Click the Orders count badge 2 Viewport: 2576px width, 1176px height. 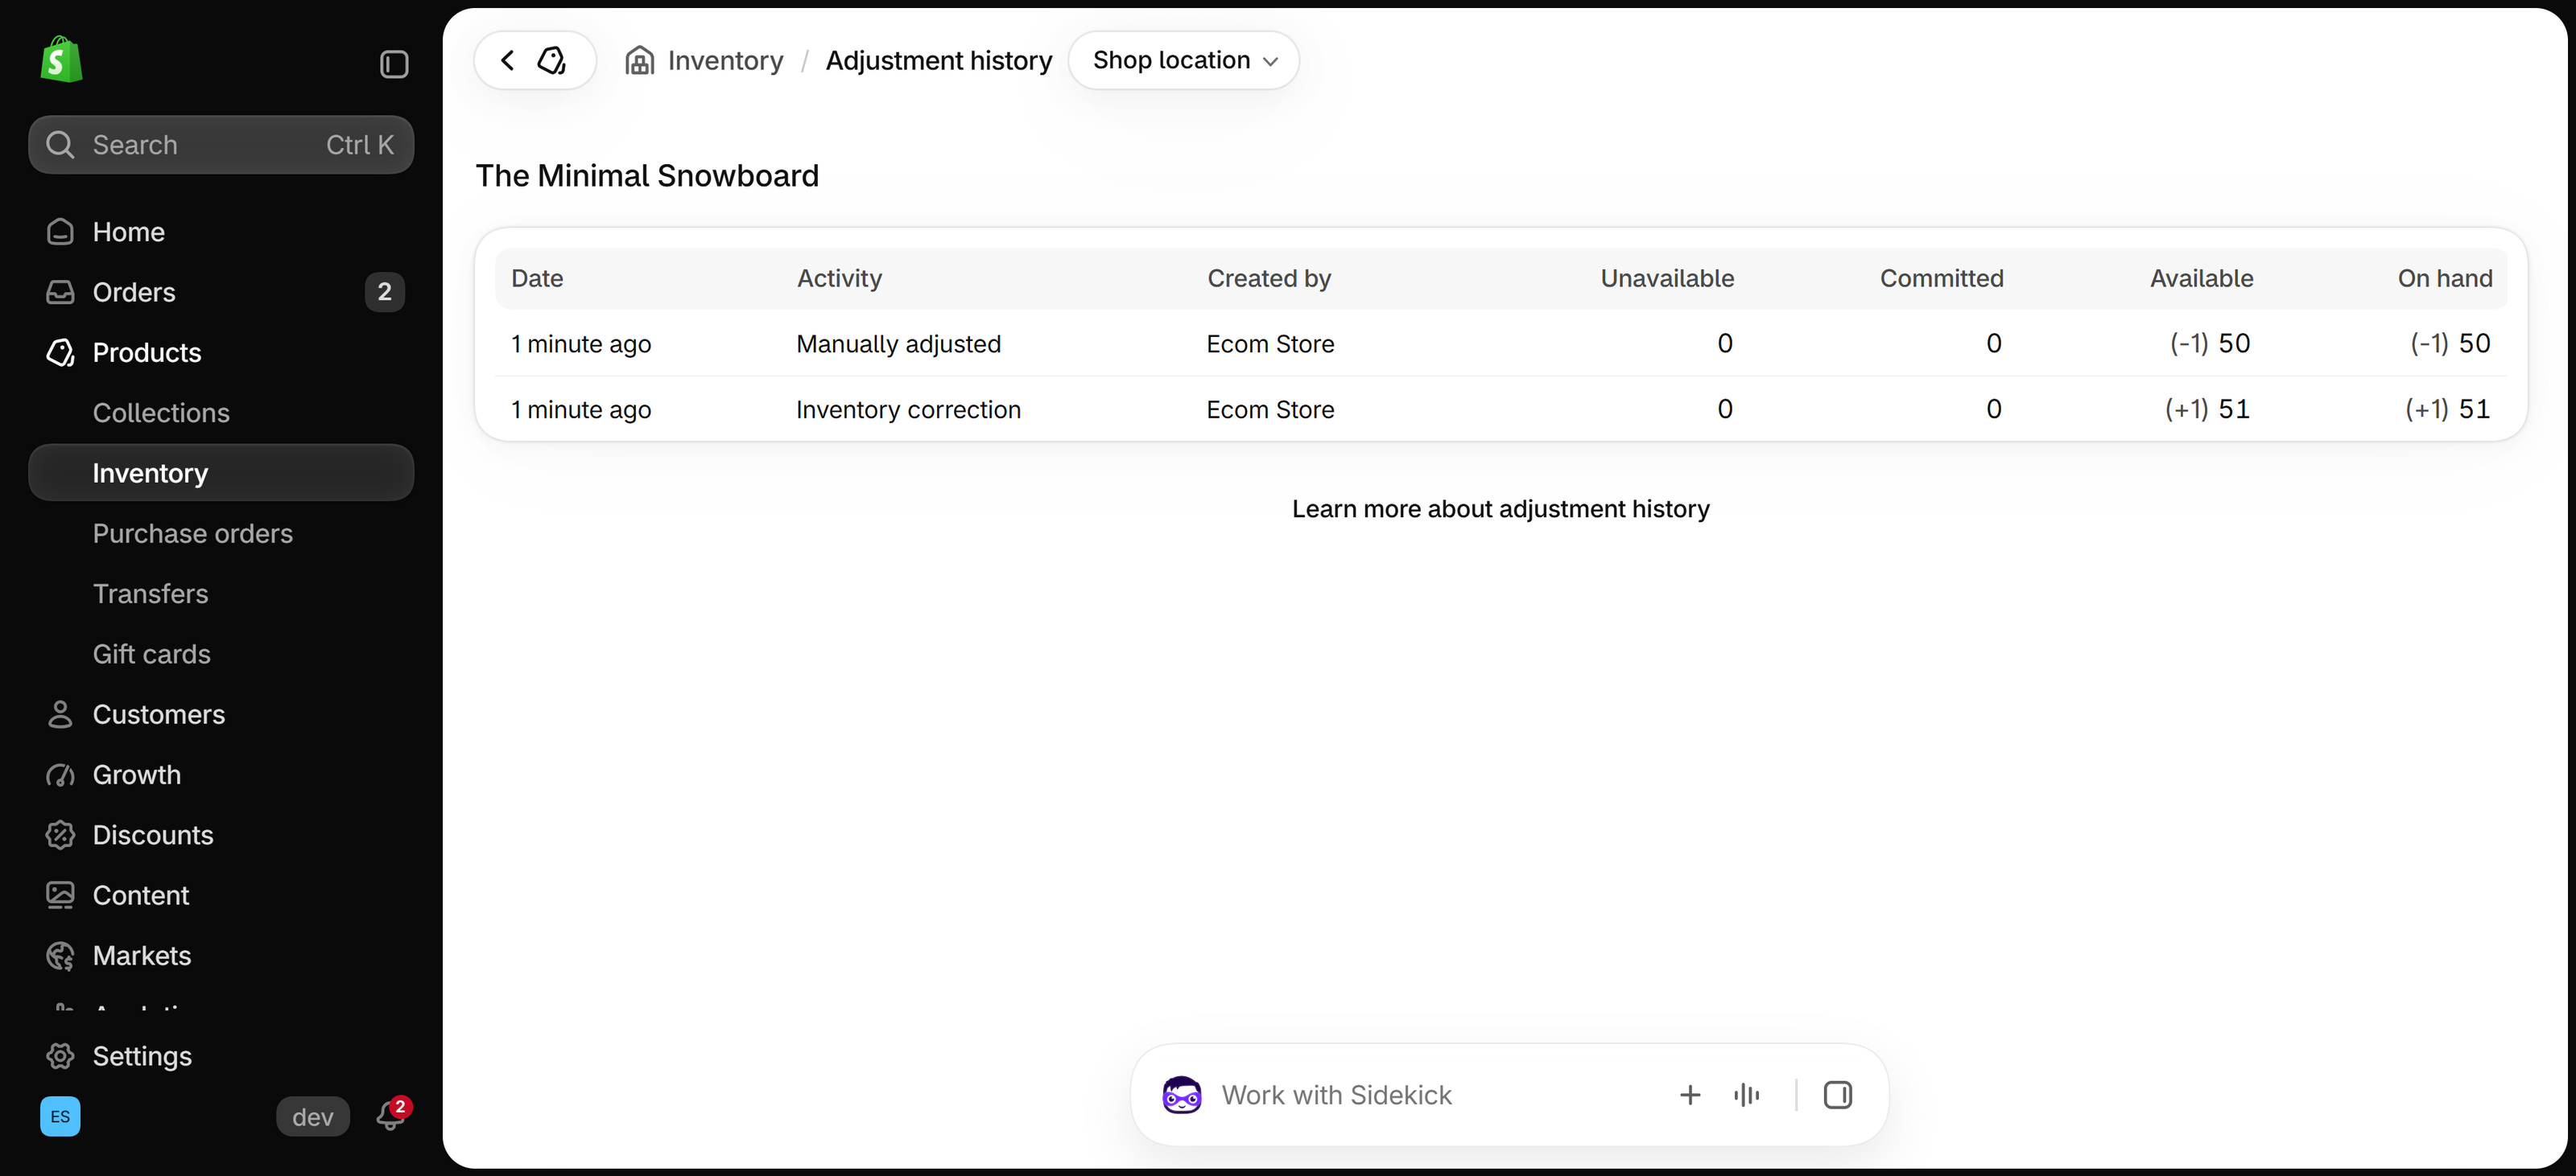coord(384,292)
